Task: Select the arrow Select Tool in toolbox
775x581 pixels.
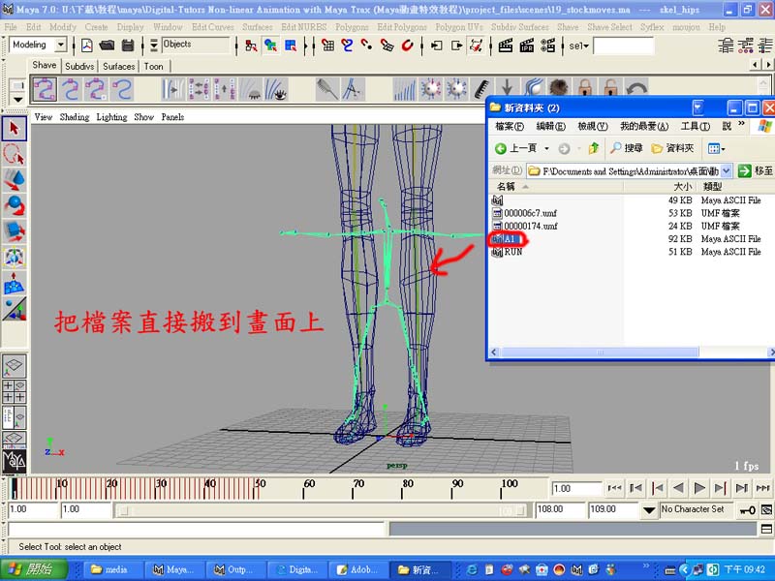Action: (15, 129)
